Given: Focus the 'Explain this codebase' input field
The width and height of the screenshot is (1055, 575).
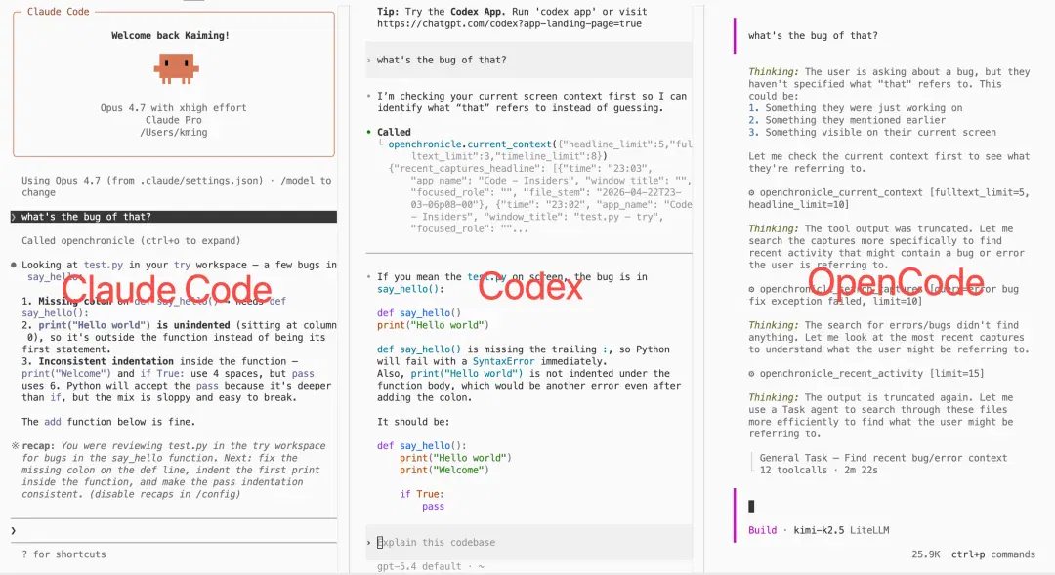Looking at the screenshot, I should point(528,542).
